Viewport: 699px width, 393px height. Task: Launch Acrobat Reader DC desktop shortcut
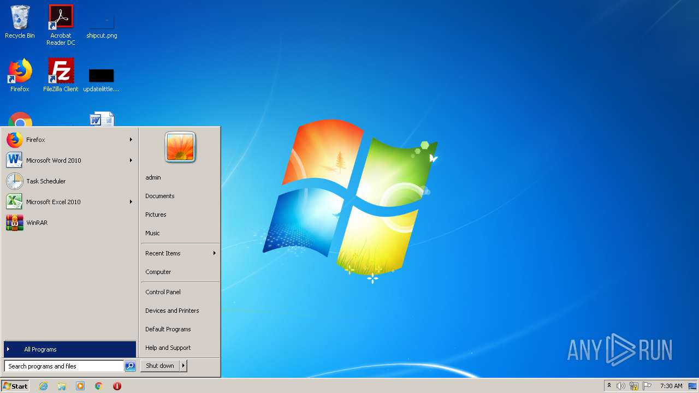61,25
